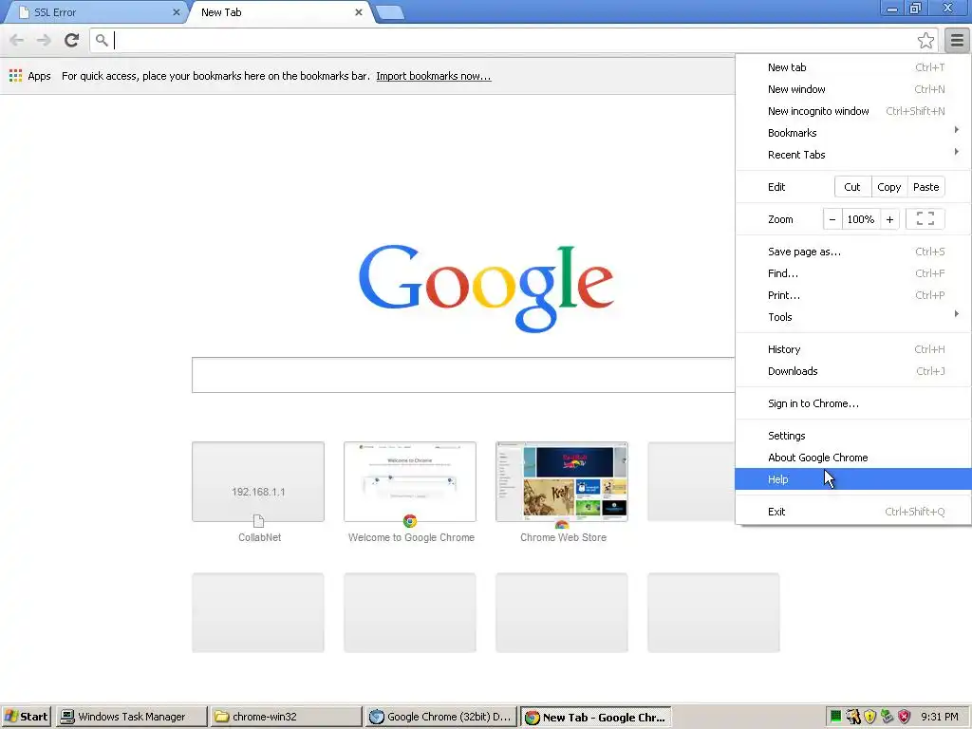This screenshot has height=729, width=972.
Task: Click the Start button icon
Action: [x=26, y=717]
